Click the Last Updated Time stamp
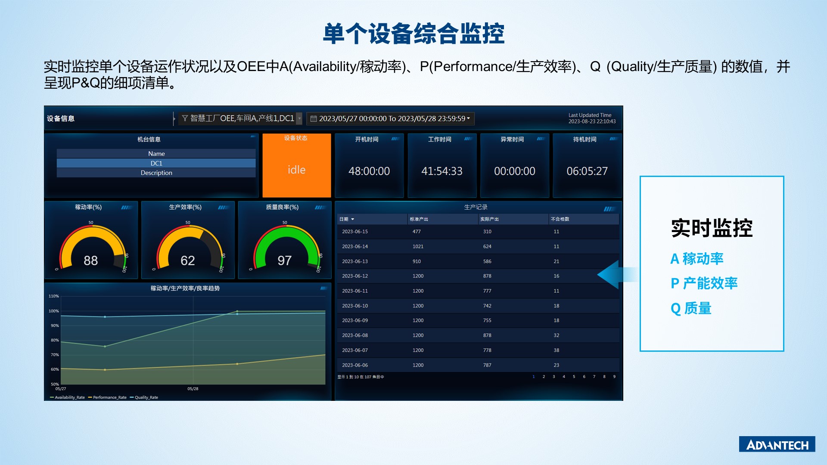827x465 pixels. [592, 118]
